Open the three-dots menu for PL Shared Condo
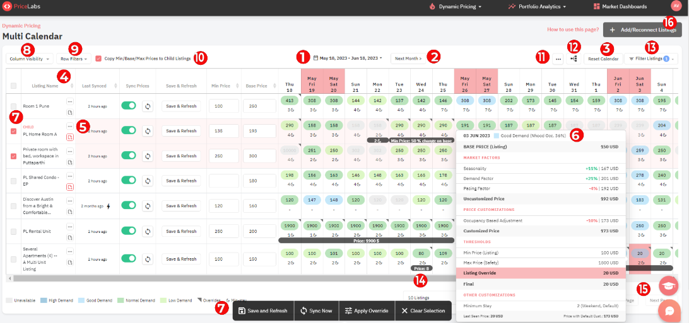The height and width of the screenshot is (323, 689). click(70, 176)
